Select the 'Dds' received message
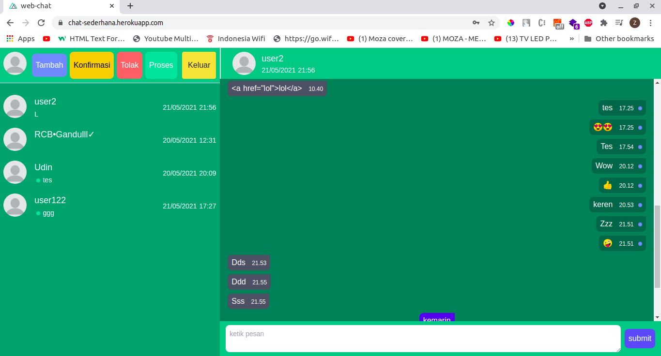 (249, 263)
